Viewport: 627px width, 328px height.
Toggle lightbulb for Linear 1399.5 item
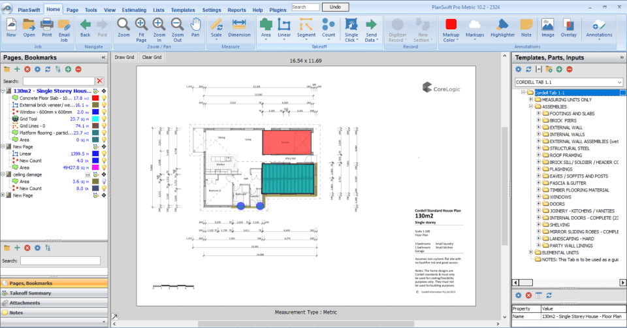[x=104, y=154]
